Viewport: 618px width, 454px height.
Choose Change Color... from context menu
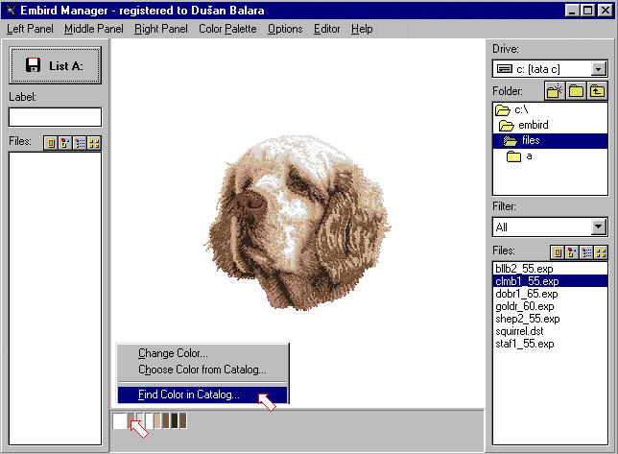click(x=202, y=353)
